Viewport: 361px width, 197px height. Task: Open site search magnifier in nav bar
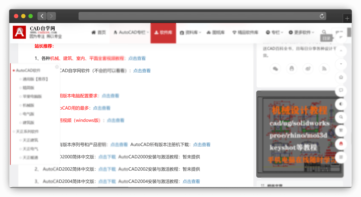(324, 32)
